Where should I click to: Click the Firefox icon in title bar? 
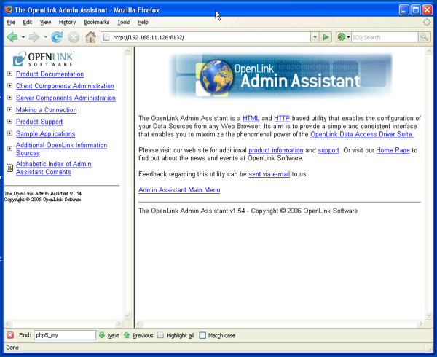[9, 9]
